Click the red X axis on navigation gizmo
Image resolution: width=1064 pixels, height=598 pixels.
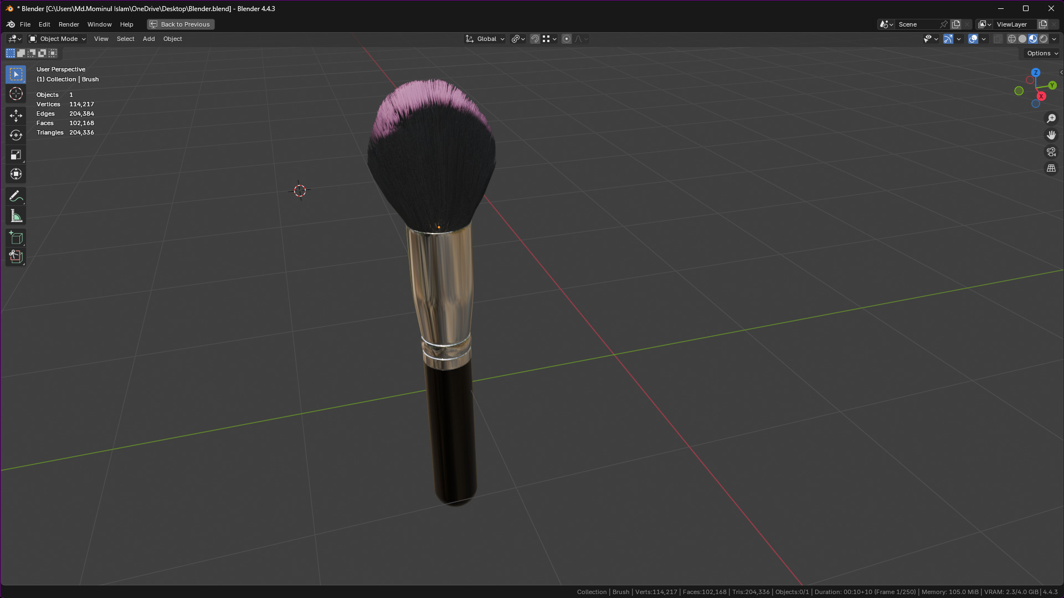[1041, 96]
